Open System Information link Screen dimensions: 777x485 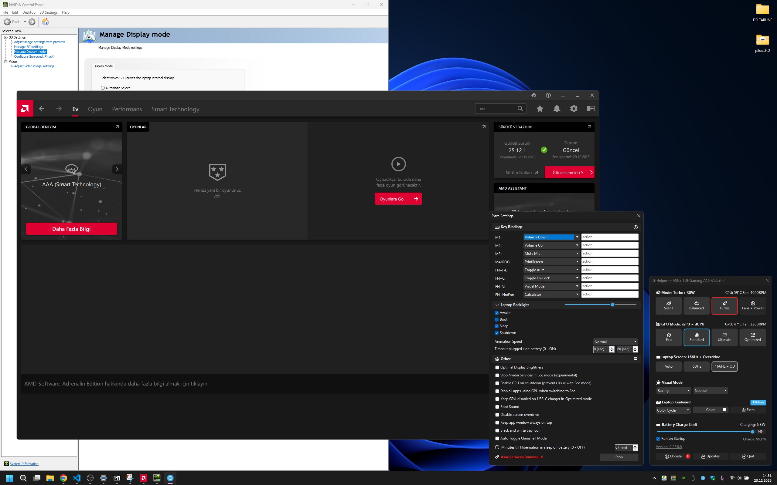click(24, 464)
